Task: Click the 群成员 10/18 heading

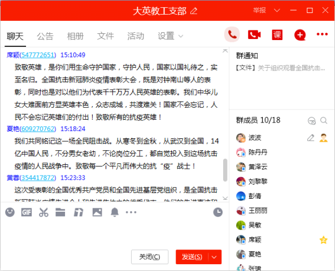Action: click(258, 120)
